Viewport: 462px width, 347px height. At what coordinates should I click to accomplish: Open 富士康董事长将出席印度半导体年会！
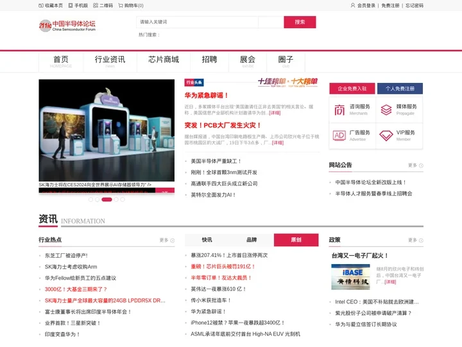tap(88, 312)
